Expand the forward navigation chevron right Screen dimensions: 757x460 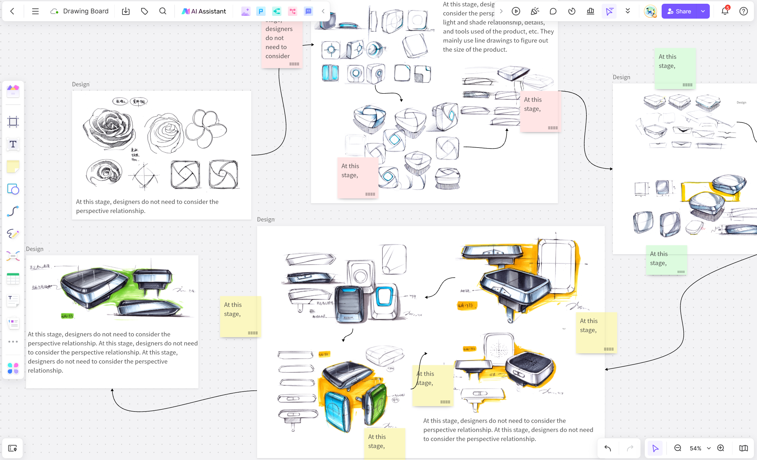(x=501, y=11)
